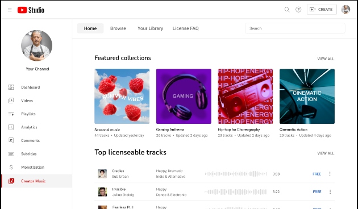Click the Cinematic Action title text

coord(293,129)
